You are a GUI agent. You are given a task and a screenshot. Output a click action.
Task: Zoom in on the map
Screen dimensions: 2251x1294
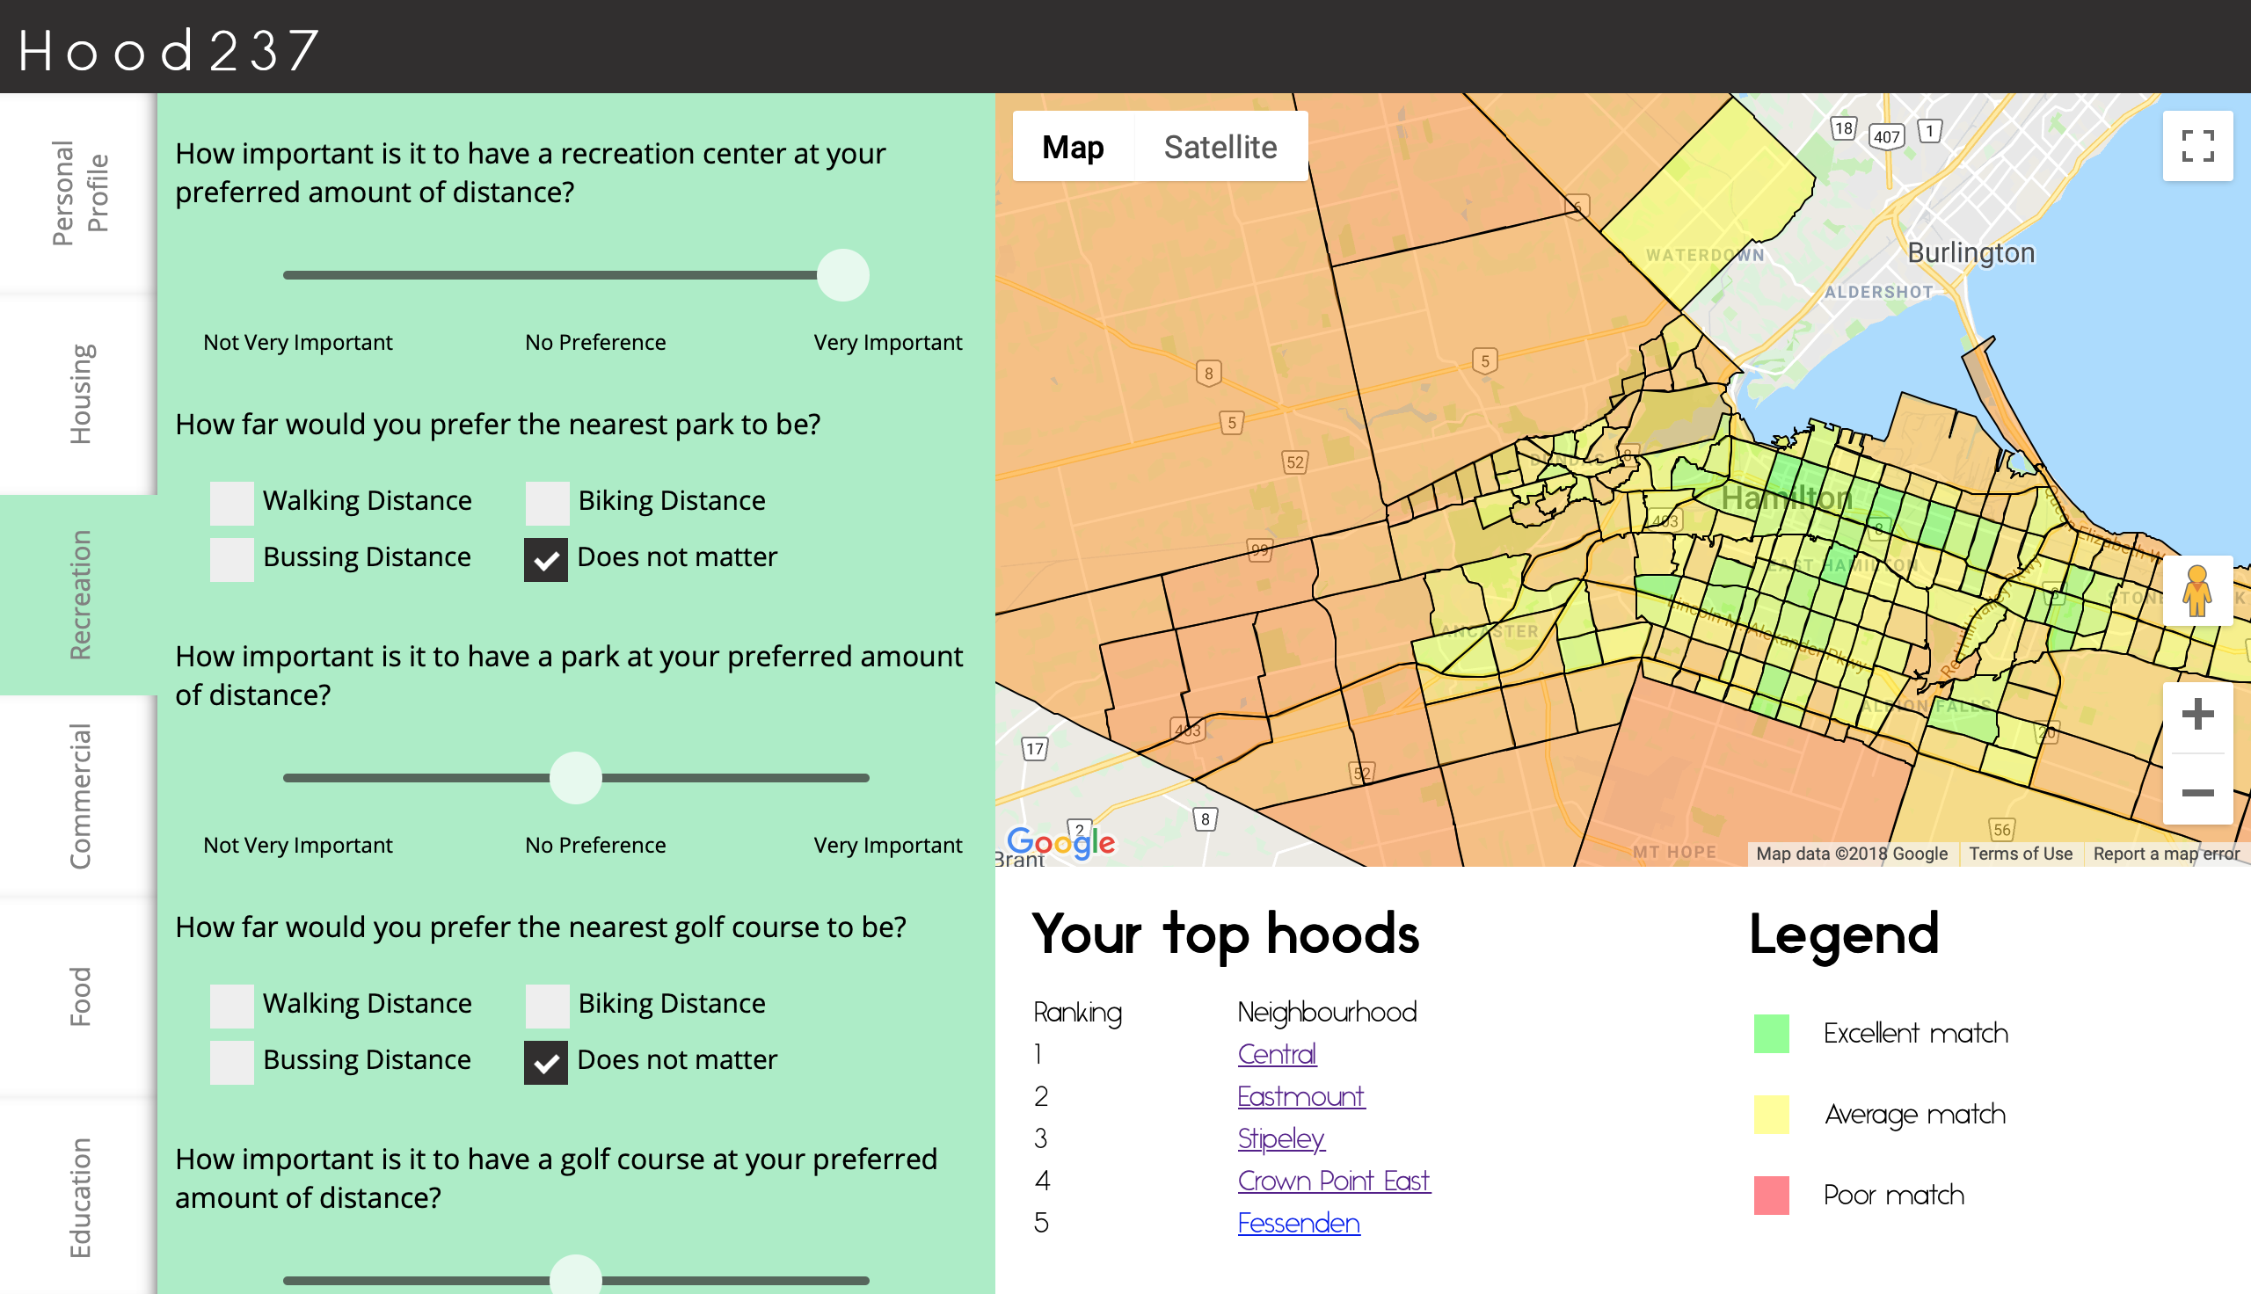pyautogui.click(x=2196, y=715)
